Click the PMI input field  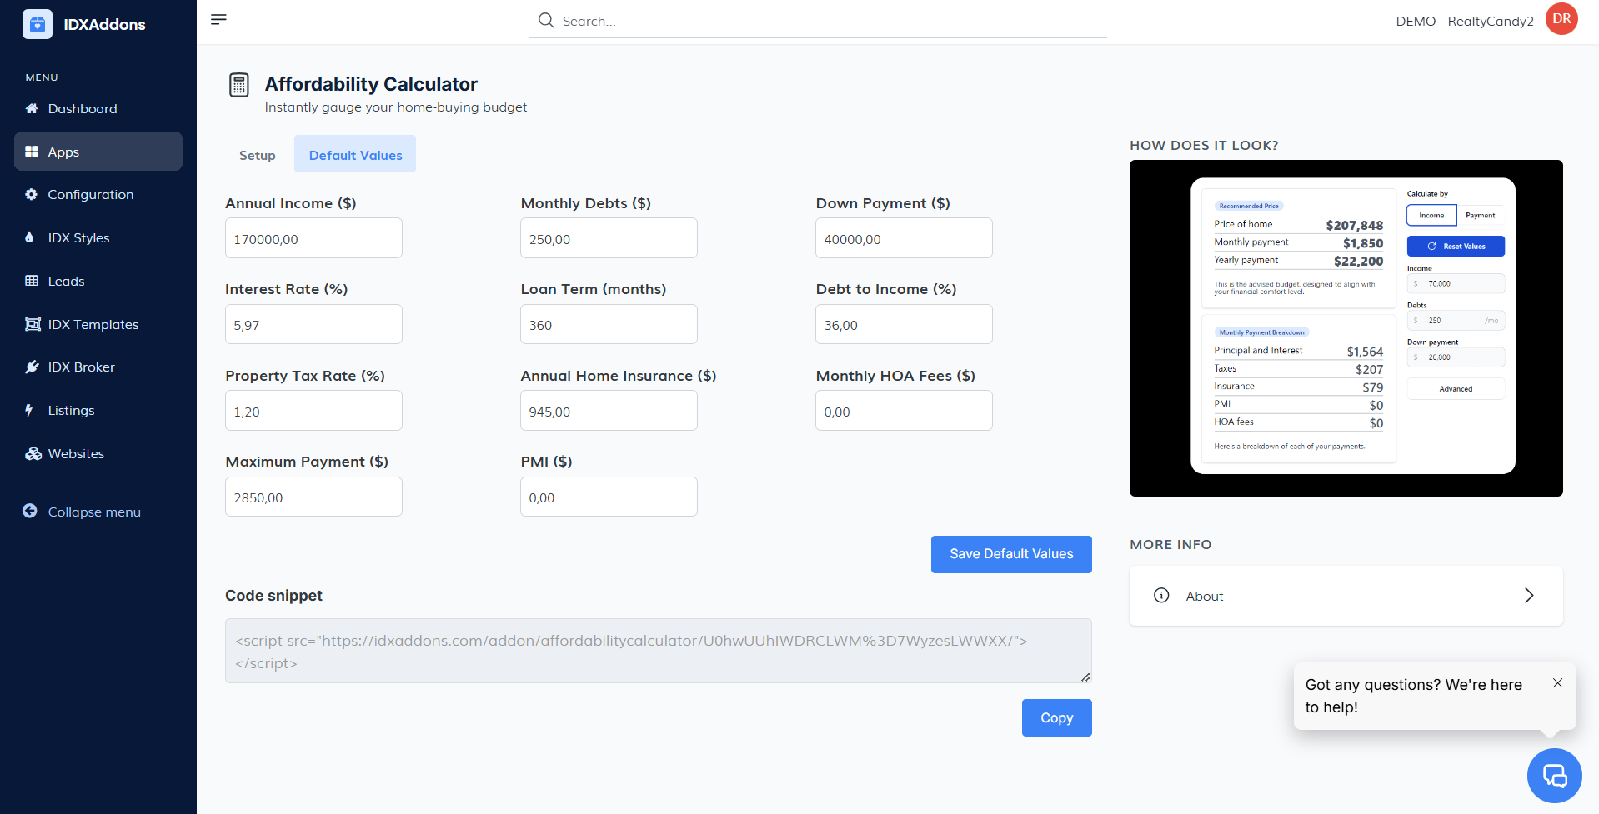pos(609,497)
